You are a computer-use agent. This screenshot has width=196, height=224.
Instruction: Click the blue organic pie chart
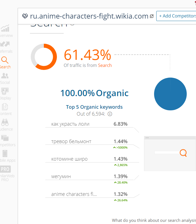pyautogui.click(x=170, y=94)
